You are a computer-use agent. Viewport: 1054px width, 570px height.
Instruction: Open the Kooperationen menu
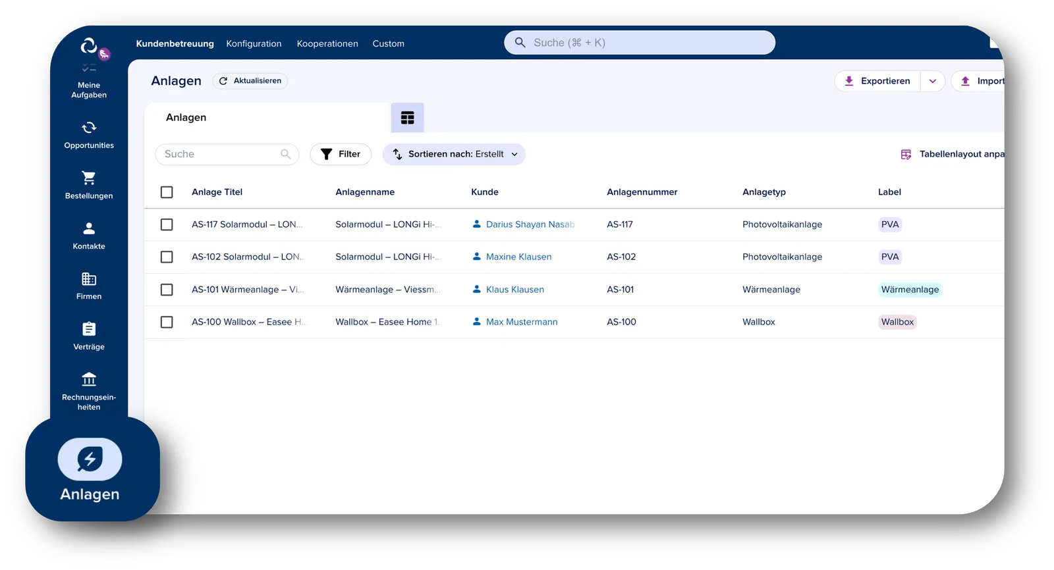pos(327,43)
